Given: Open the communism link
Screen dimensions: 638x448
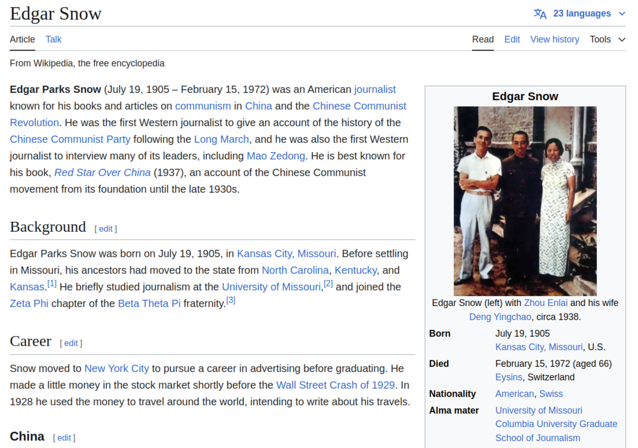Looking at the screenshot, I should point(203,106).
